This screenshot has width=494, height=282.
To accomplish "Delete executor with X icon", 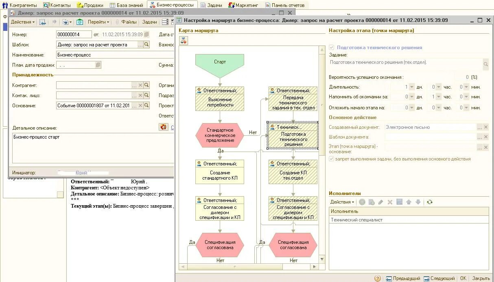I will point(390,202).
